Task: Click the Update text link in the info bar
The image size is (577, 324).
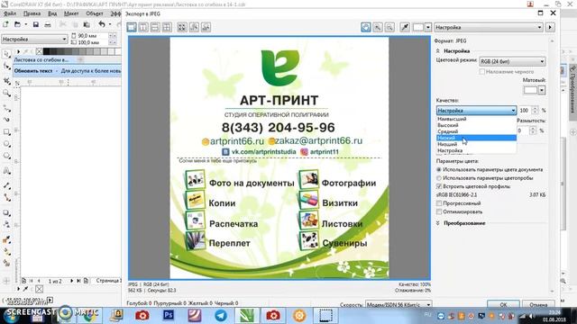Action: click(x=33, y=71)
